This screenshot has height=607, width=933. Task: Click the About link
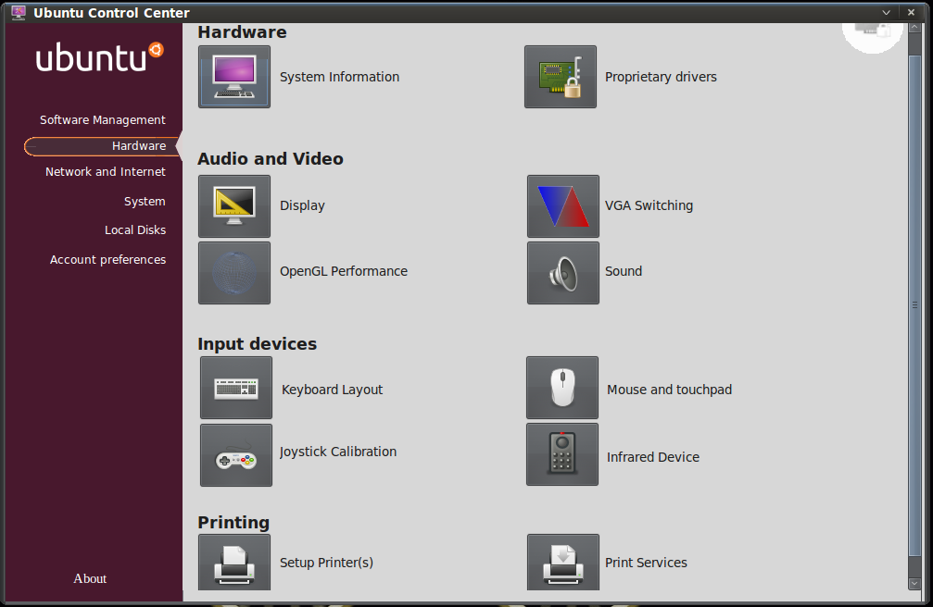coord(90,578)
